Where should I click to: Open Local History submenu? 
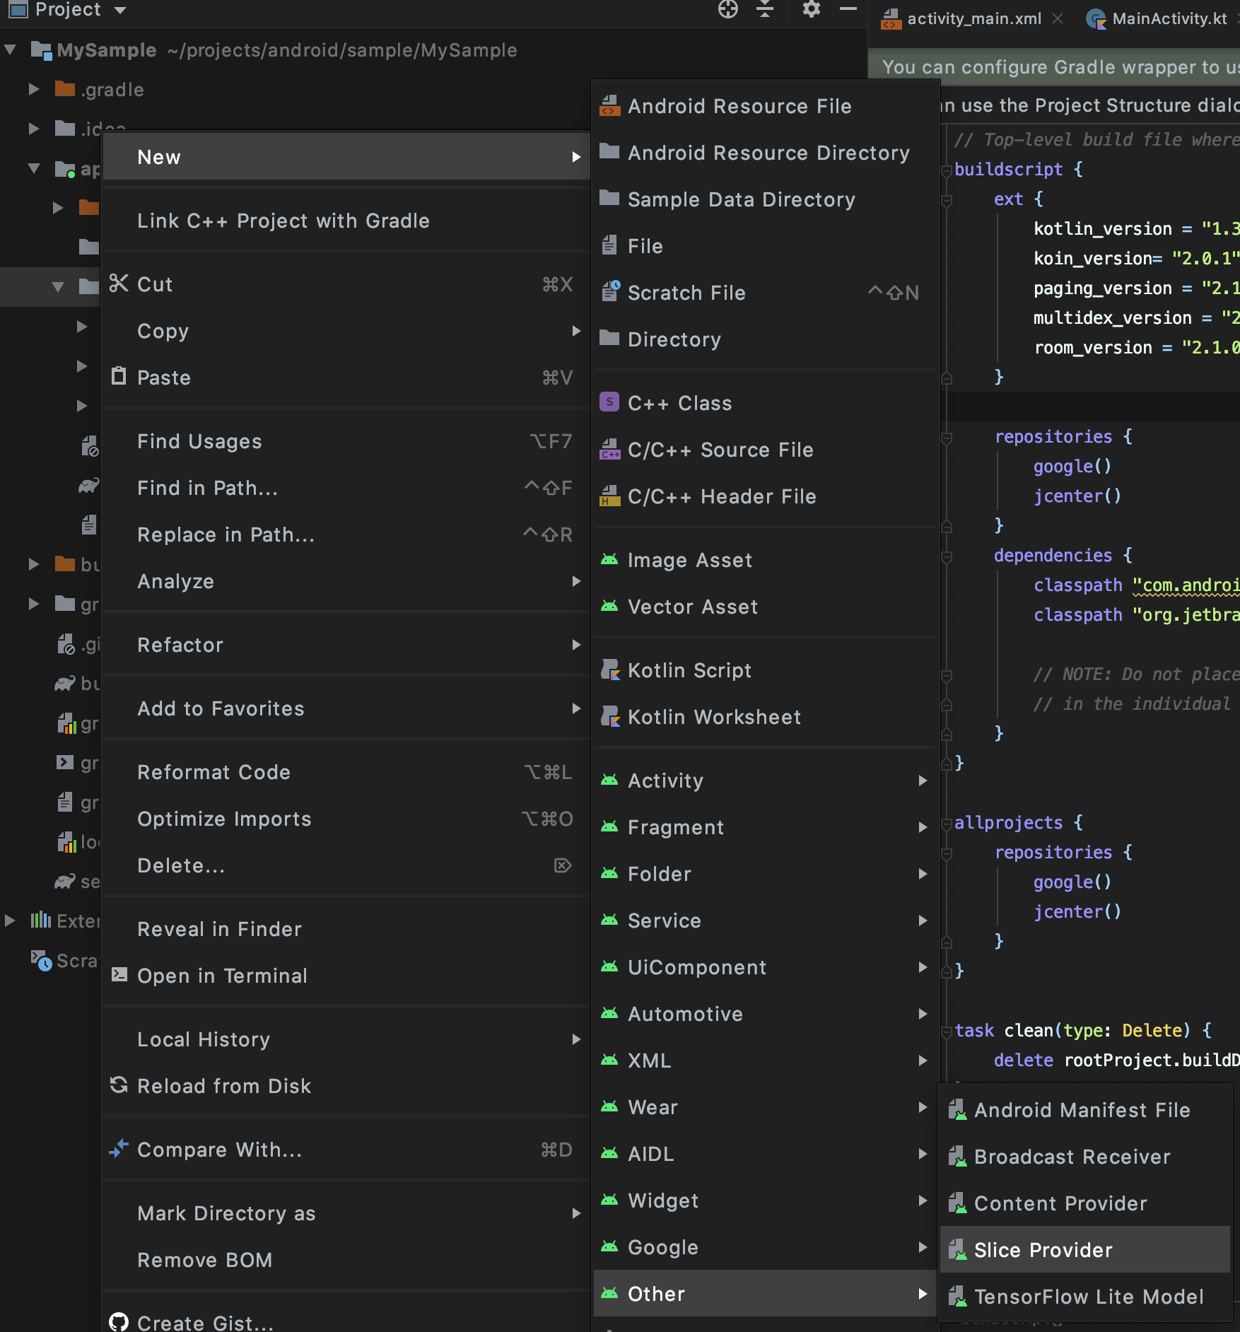pyautogui.click(x=347, y=1039)
